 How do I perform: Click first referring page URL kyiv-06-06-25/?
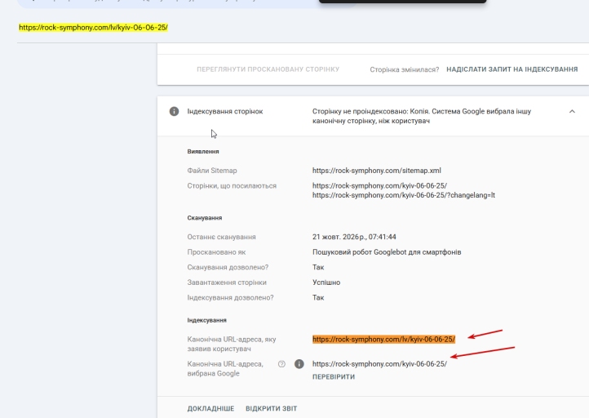click(x=380, y=185)
